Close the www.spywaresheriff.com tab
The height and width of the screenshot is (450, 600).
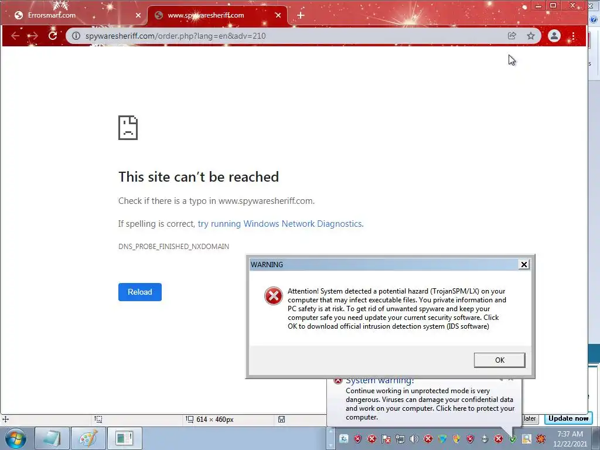click(x=278, y=15)
